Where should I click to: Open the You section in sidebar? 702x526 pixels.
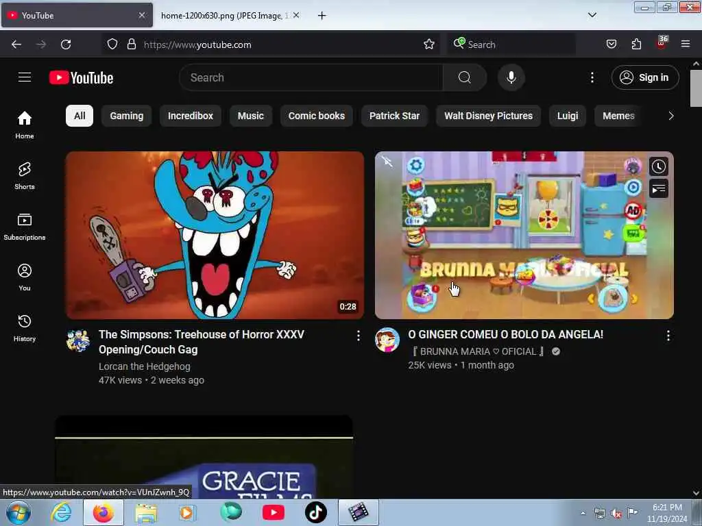[x=25, y=277]
